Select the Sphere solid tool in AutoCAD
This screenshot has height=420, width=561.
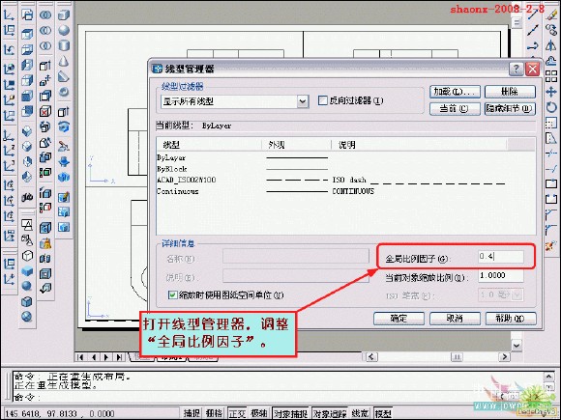(64, 30)
